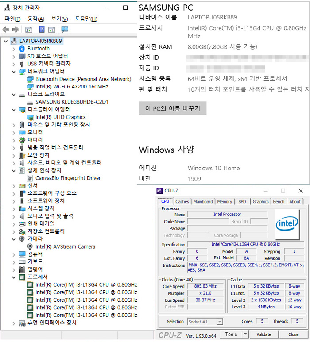Open the 보기(V) menu
The width and height of the screenshot is (310, 342).
(60, 19)
